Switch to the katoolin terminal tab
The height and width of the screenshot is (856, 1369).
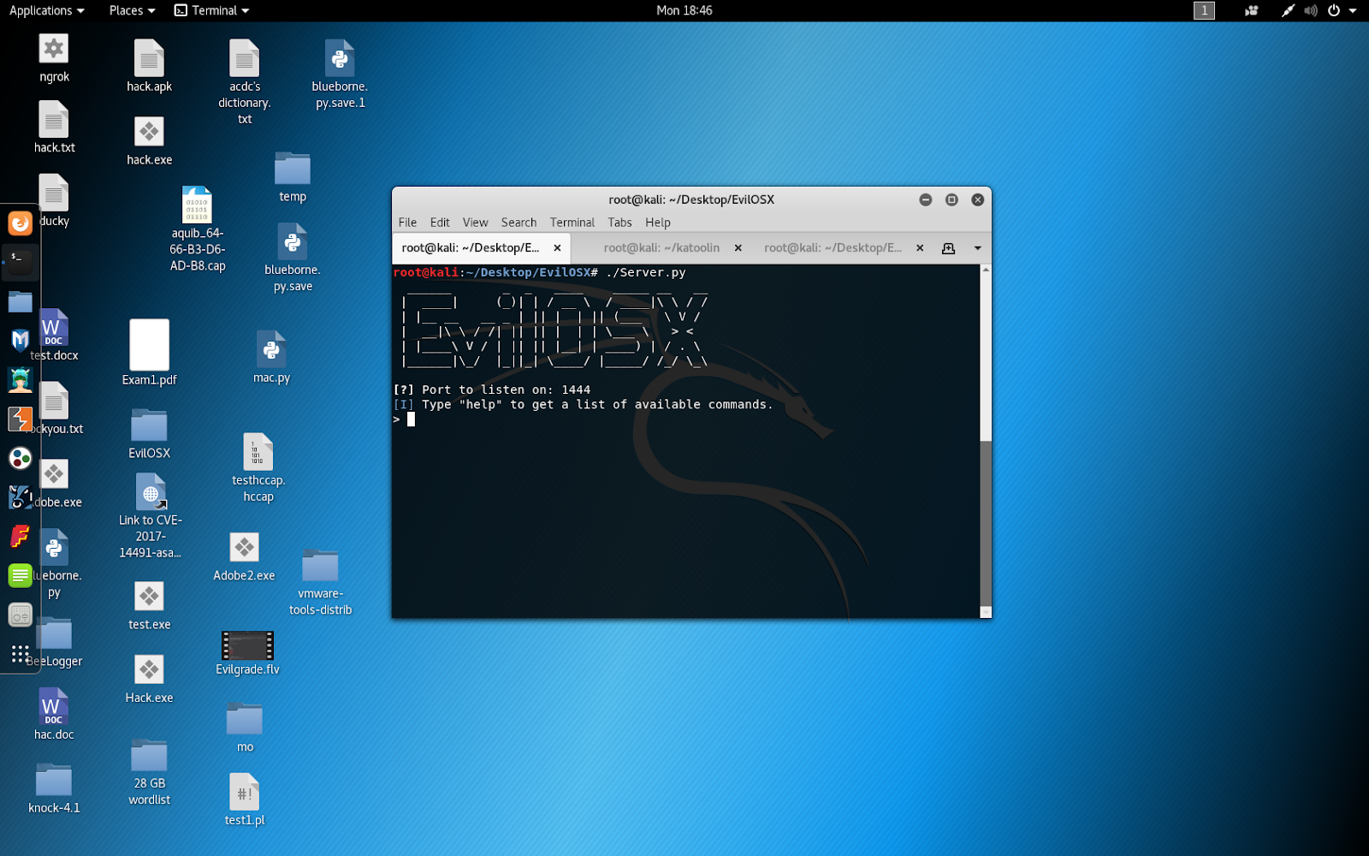tap(659, 247)
